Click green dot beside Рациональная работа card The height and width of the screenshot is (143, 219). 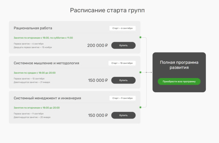click(141, 37)
